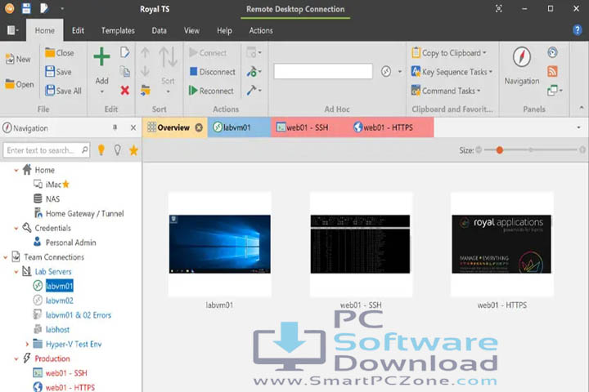Screen dimensions: 589x392
Task: Open the web01 - SSH terminal thumbnail
Action: point(360,244)
